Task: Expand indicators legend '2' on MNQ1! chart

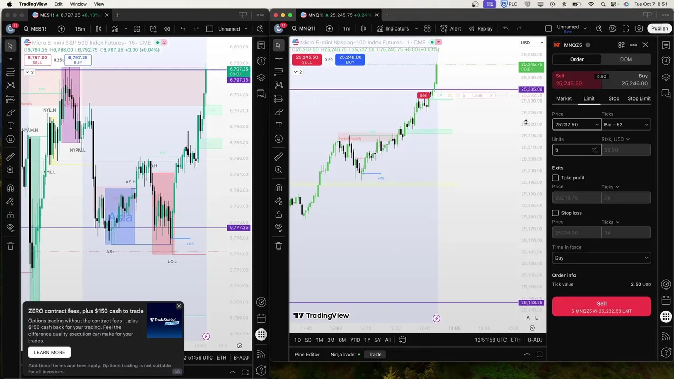Action: click(298, 72)
